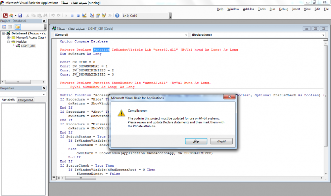Click the Ln 0, Col 0 position indicator
This screenshot has width=331, height=196.
[x=130, y=16]
